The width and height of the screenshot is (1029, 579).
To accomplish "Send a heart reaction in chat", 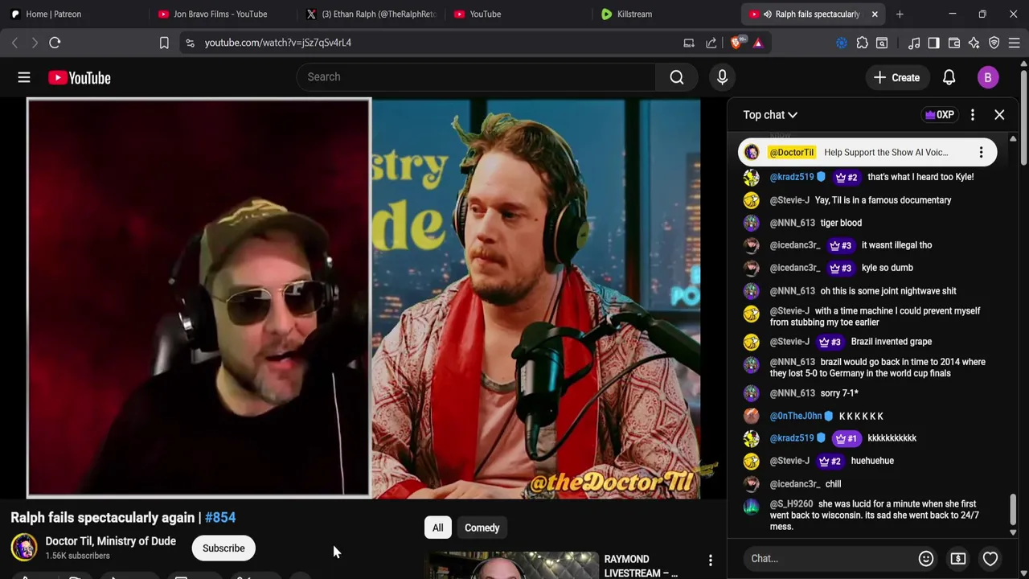I will (990, 558).
